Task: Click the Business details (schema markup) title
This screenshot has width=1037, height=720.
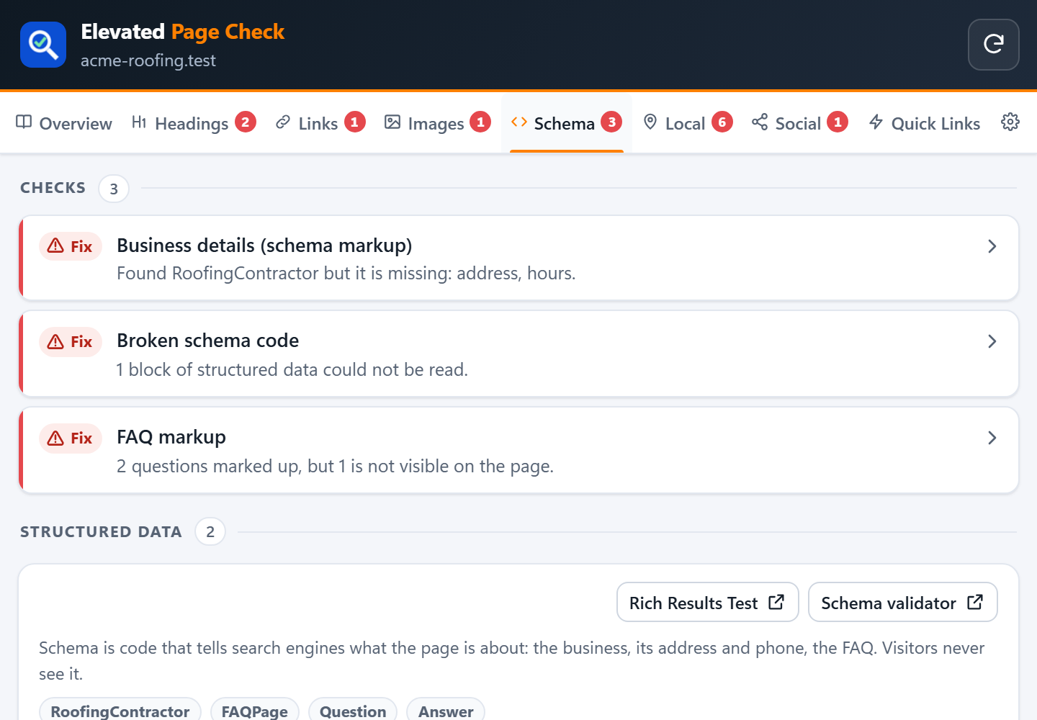Action: [264, 246]
